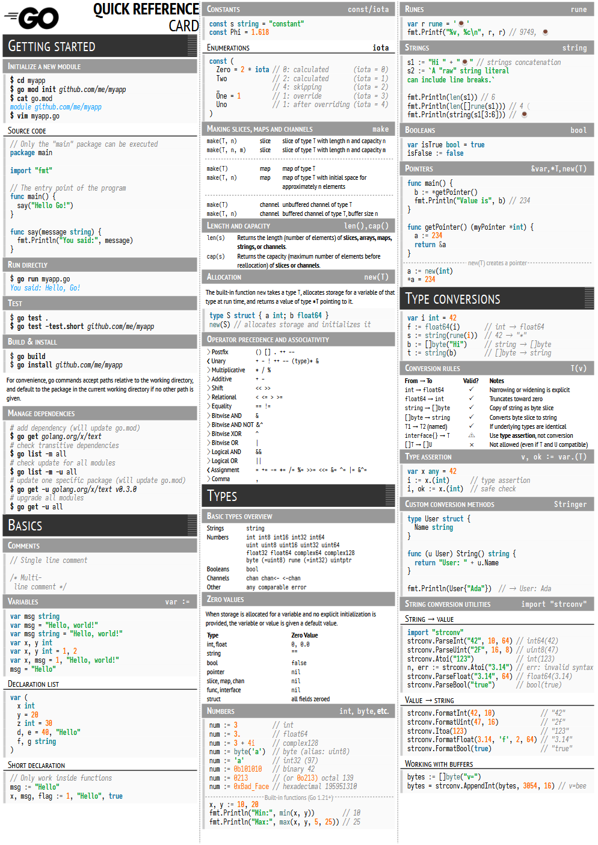Select the Initialize a New Module header
598x845 pixels.
tap(100, 66)
